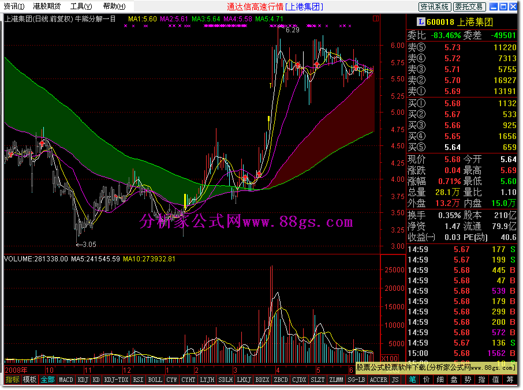Switch to the CJDX indicator tab
The height and width of the screenshot is (390, 523).
(299, 380)
